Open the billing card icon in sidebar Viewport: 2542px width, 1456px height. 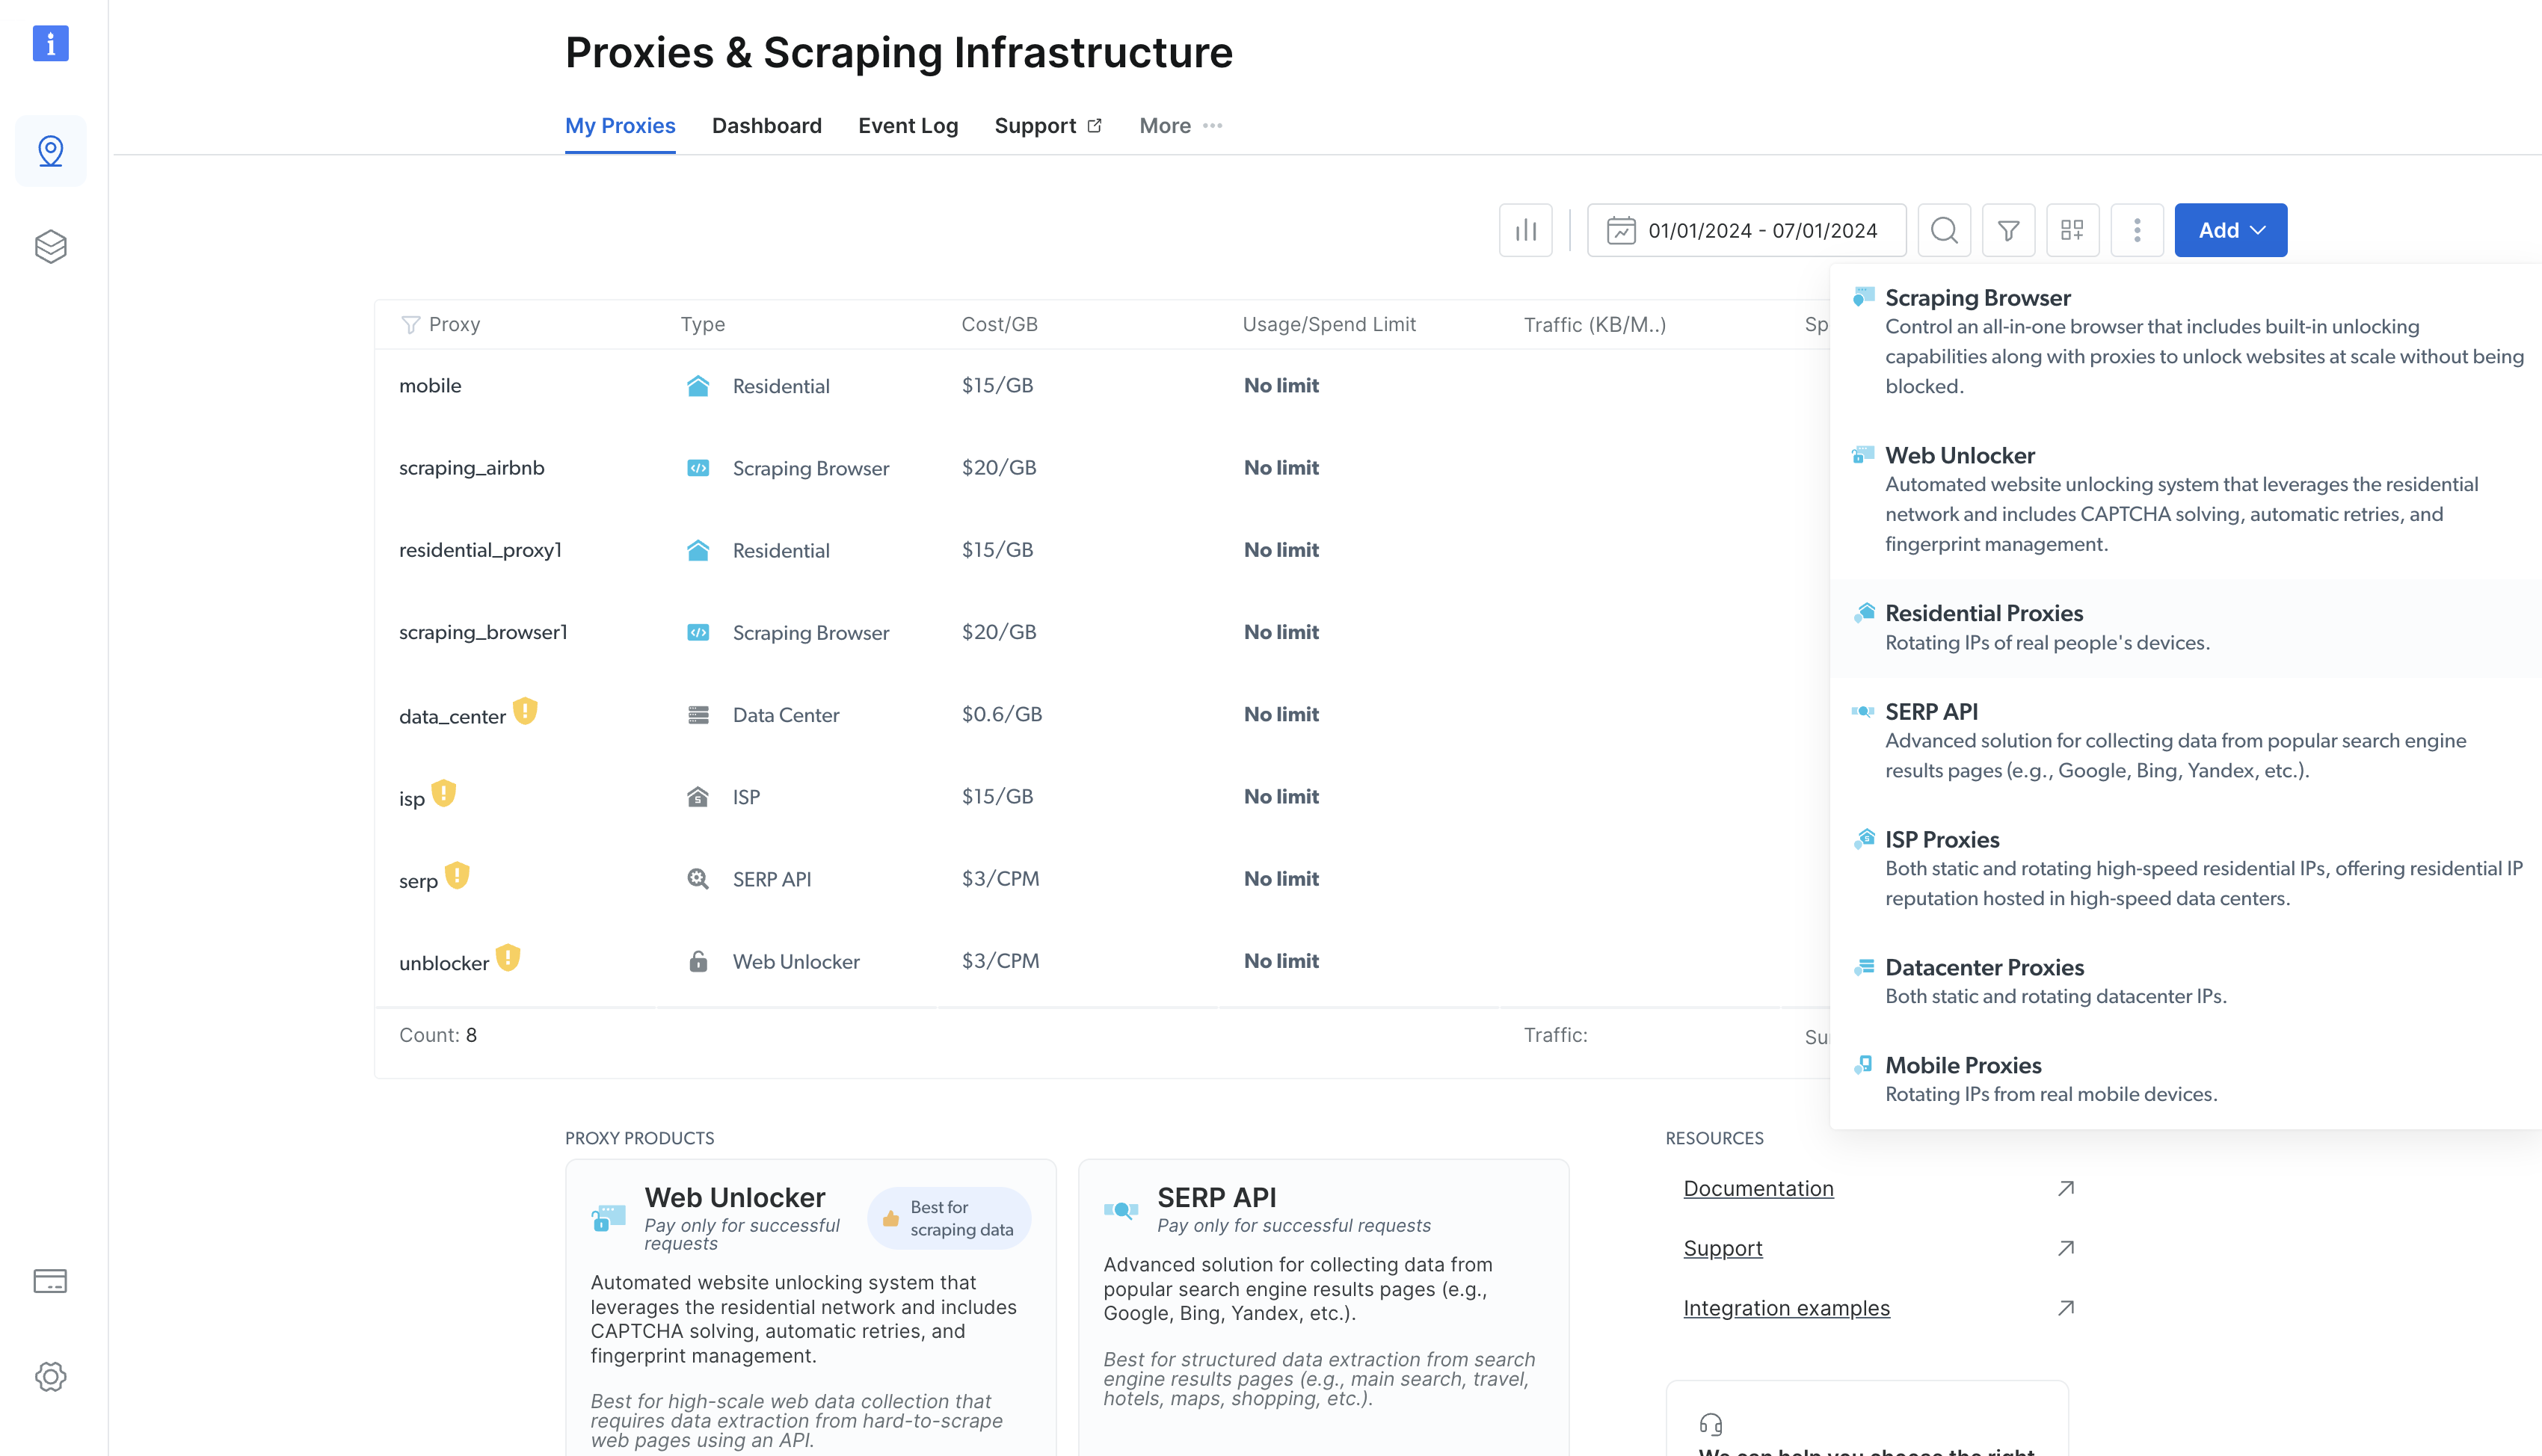click(50, 1281)
